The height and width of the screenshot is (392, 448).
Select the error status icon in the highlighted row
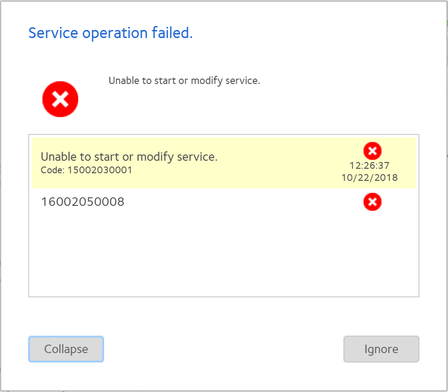pos(372,151)
